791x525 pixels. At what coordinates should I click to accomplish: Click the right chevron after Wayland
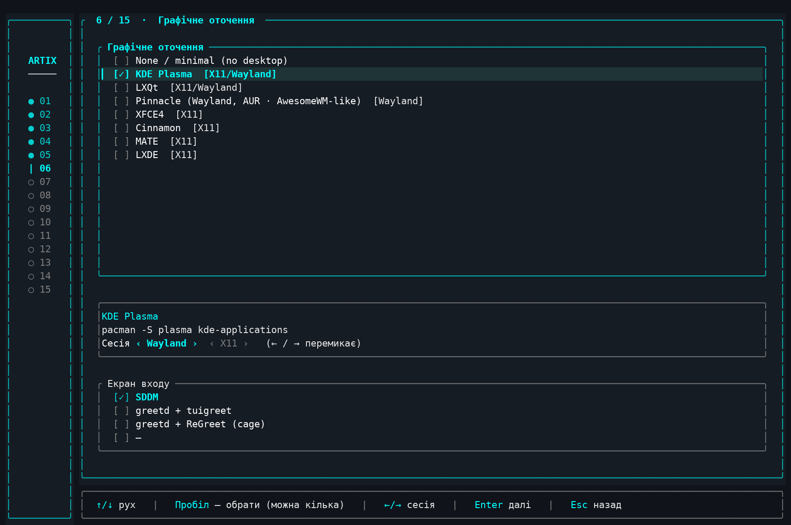(x=195, y=343)
